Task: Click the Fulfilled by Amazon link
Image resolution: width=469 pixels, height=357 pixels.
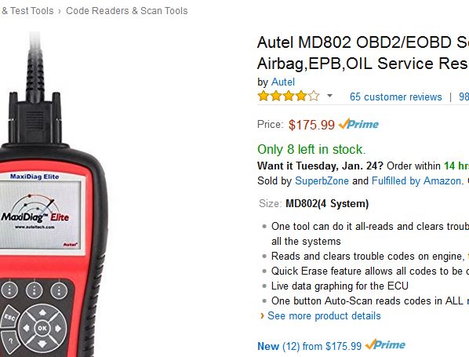Action: 416,180
